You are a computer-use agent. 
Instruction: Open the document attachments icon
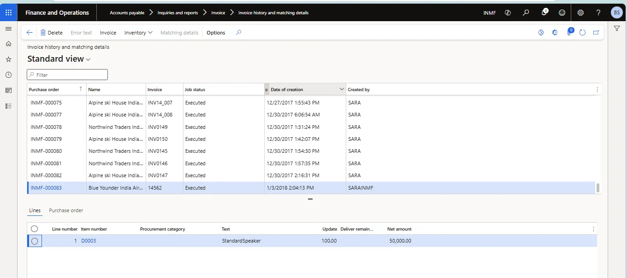570,32
